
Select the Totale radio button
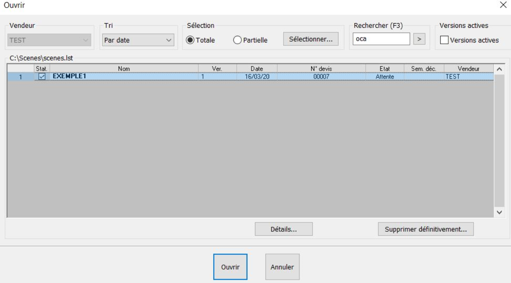click(x=190, y=40)
